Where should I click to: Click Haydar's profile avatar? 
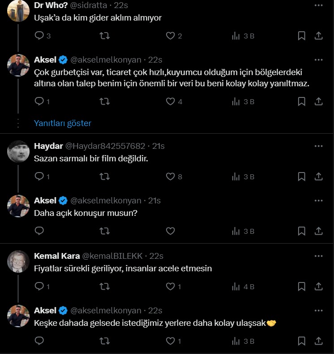tap(18, 152)
